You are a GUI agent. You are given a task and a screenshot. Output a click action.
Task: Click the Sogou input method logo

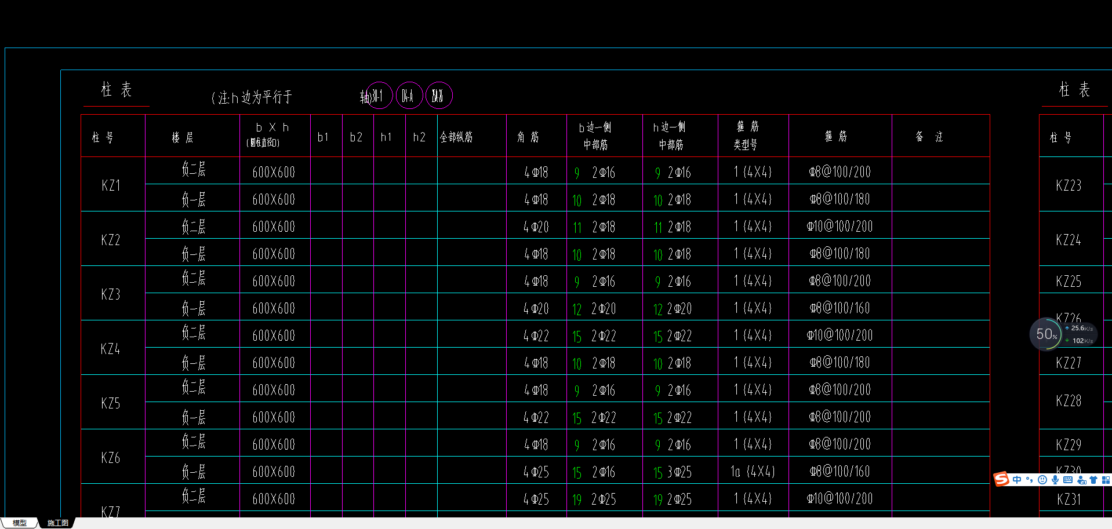click(x=1001, y=479)
